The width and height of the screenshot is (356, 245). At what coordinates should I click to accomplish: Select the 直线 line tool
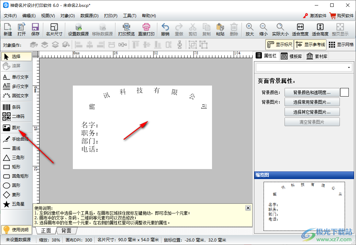pyautogui.click(x=16, y=148)
